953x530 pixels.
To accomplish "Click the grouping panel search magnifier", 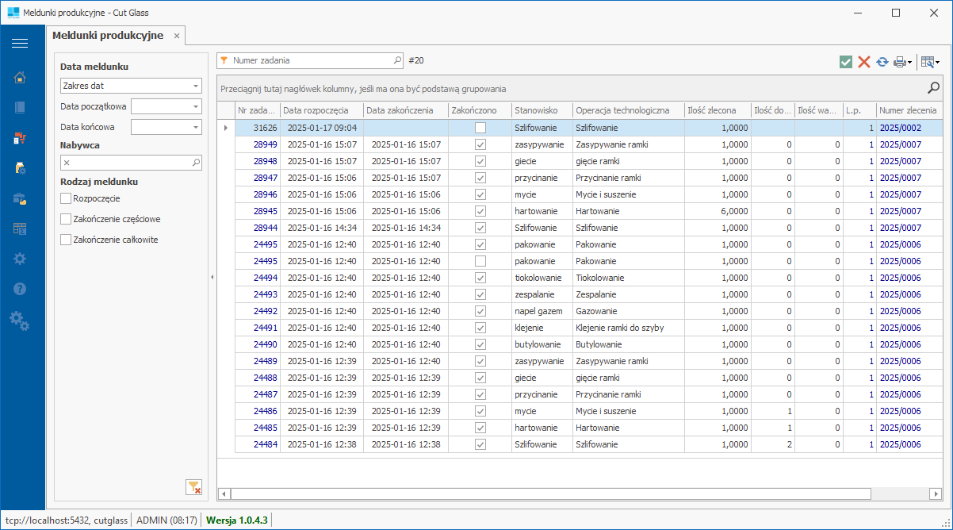I will click(x=934, y=88).
